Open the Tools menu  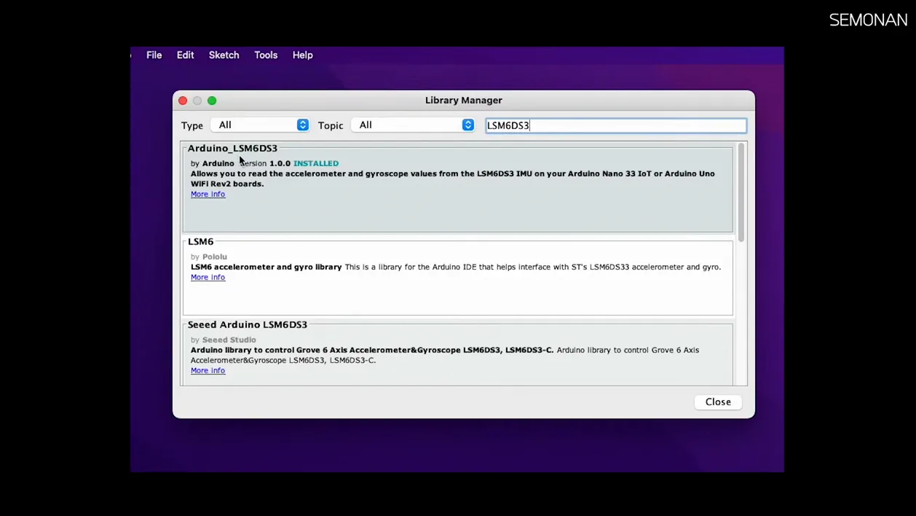[x=266, y=55]
